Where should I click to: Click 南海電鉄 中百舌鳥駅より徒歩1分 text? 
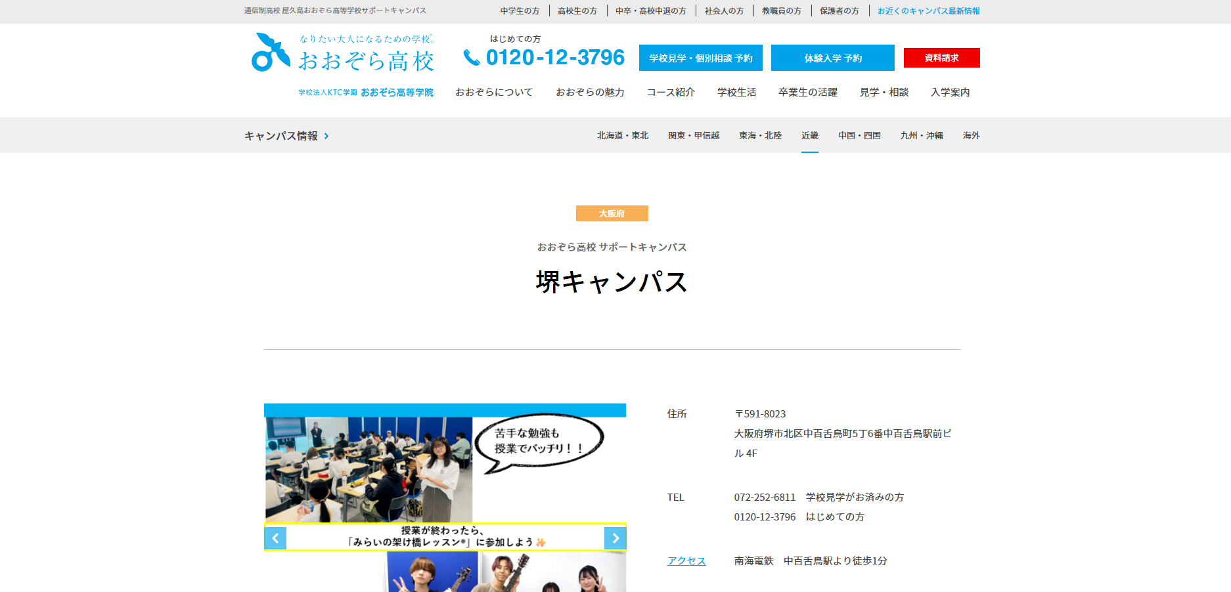coord(811,561)
